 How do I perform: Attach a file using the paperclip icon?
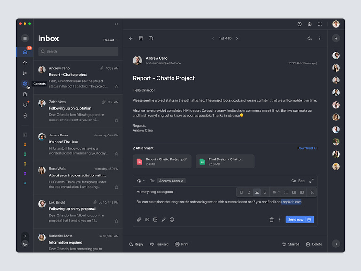click(139, 220)
